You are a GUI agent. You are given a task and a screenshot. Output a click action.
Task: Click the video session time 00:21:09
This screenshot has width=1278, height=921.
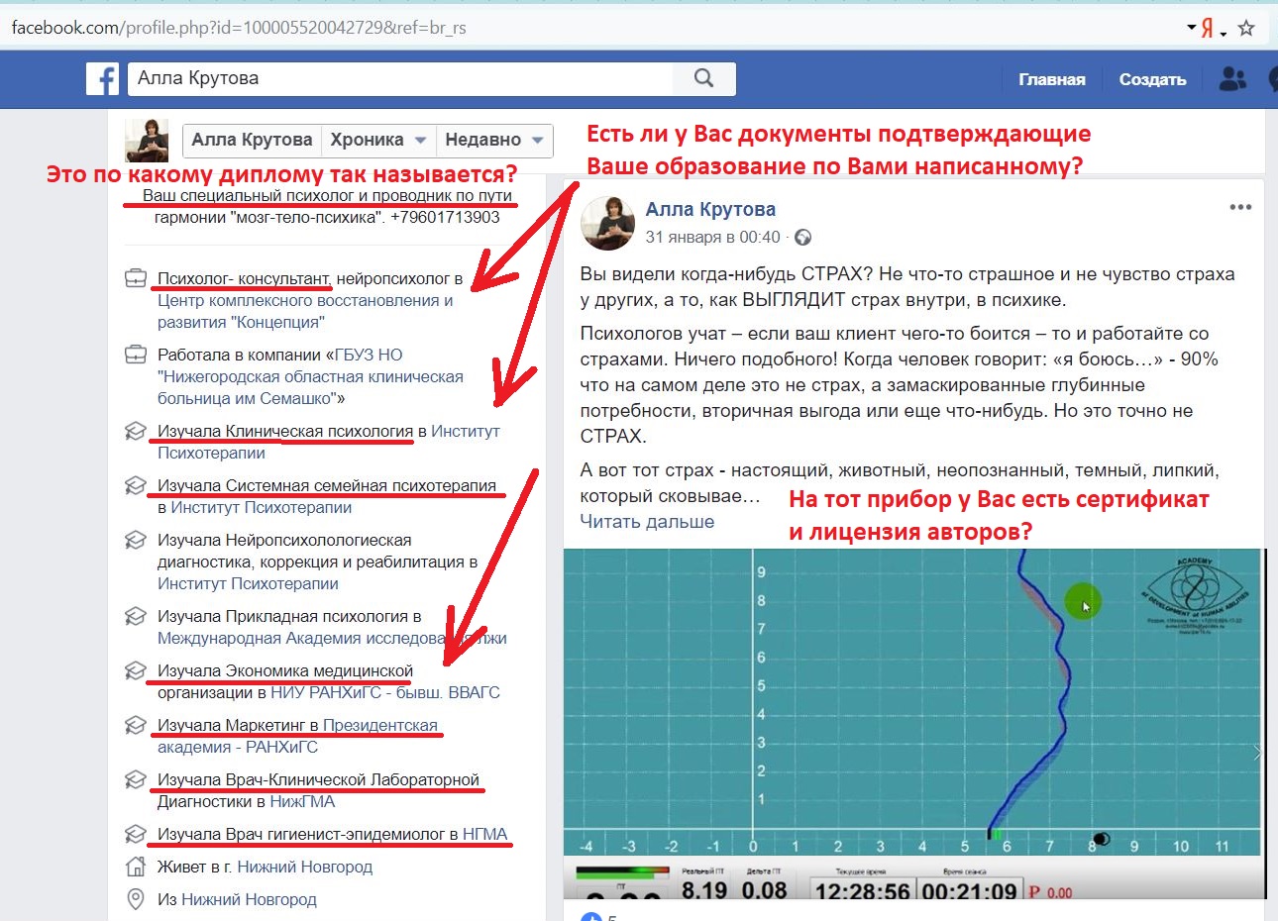click(x=969, y=890)
